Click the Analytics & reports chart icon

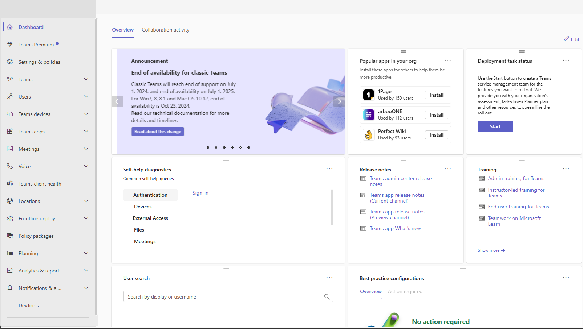(x=10, y=271)
